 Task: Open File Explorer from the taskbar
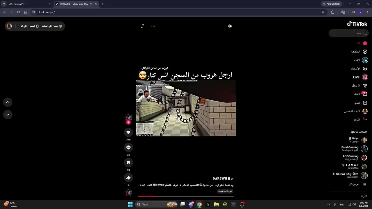216,204
